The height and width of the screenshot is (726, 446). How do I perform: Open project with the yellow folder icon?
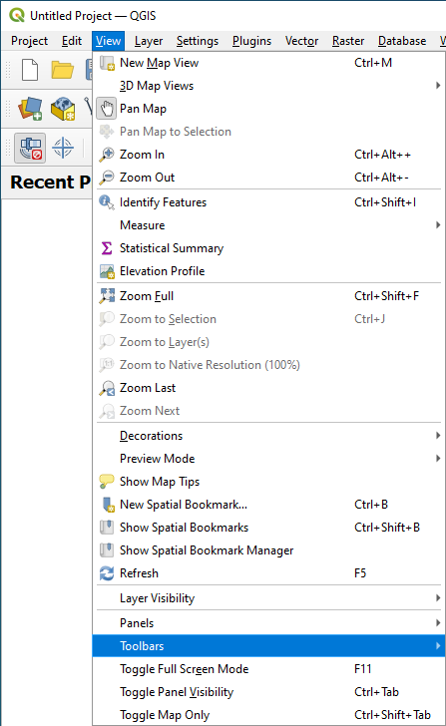(63, 70)
